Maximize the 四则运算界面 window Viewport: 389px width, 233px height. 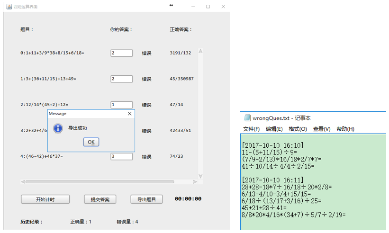pyautogui.click(x=208, y=7)
